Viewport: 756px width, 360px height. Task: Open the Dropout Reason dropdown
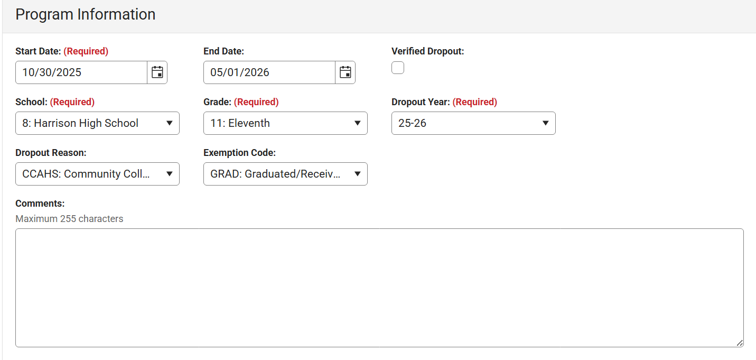click(x=97, y=174)
